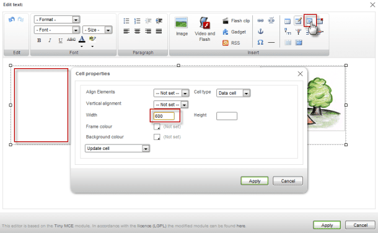Pick a Background colour swatch
378x233 pixels.
pyautogui.click(x=157, y=137)
